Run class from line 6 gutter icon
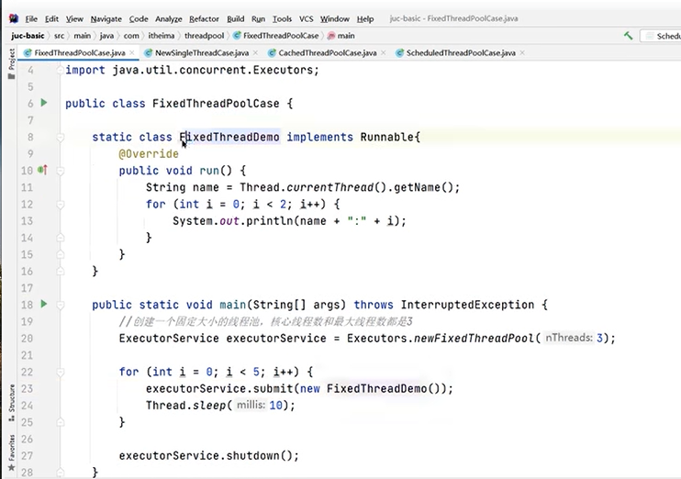This screenshot has width=681, height=479. coord(44,103)
